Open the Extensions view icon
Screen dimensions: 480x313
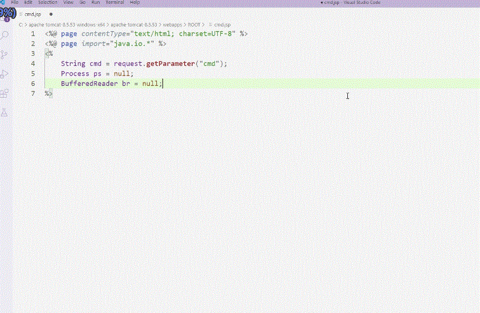pos(4,93)
